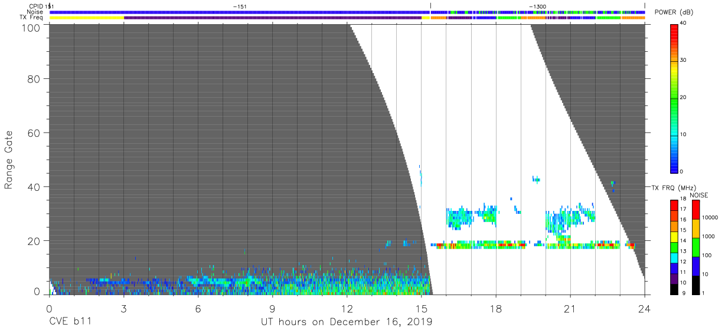Click the 'Noise' row label at top
Screen dimensions: 725x334
(x=34, y=12)
